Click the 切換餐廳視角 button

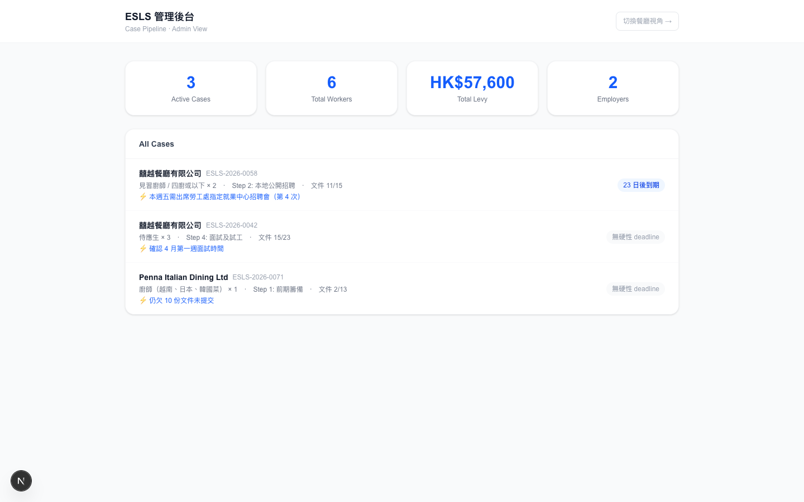point(647,21)
